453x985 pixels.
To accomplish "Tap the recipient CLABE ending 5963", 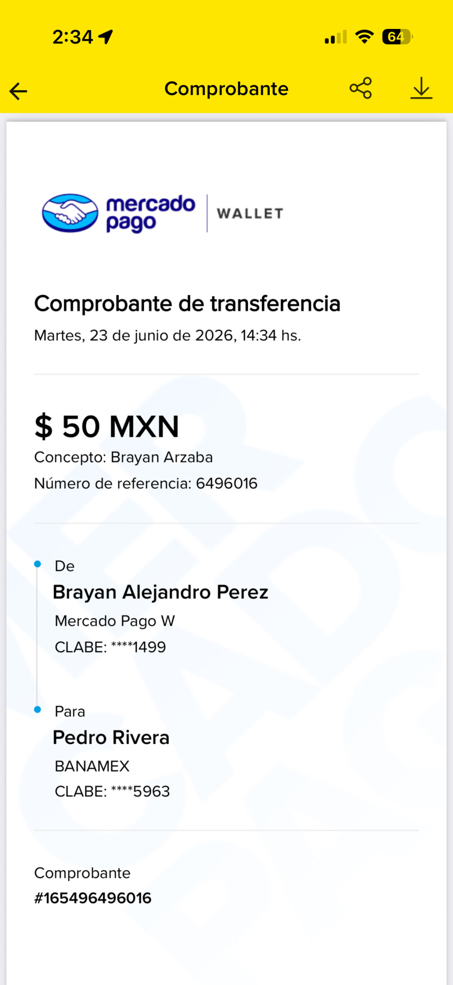I will 112,792.
